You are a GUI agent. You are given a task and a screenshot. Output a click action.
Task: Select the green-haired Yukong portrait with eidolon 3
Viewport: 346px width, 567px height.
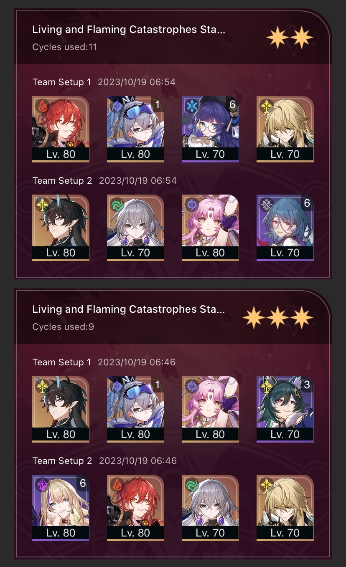[285, 409]
